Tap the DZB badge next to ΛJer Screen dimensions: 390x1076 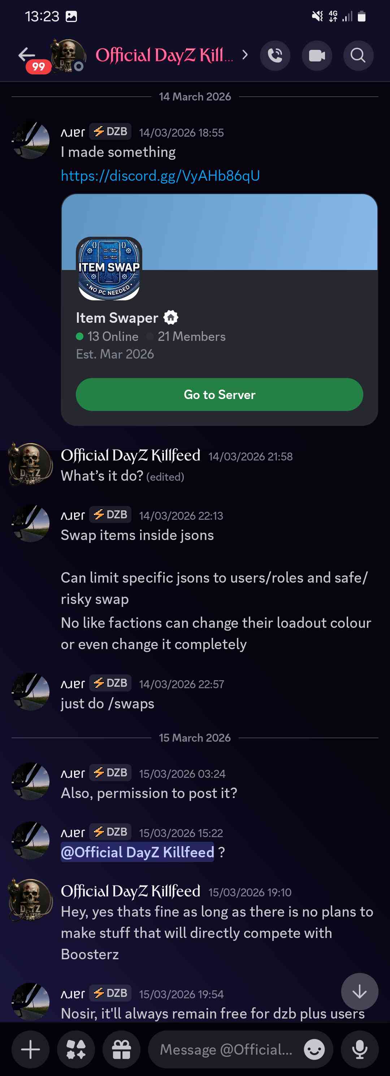pyautogui.click(x=110, y=131)
